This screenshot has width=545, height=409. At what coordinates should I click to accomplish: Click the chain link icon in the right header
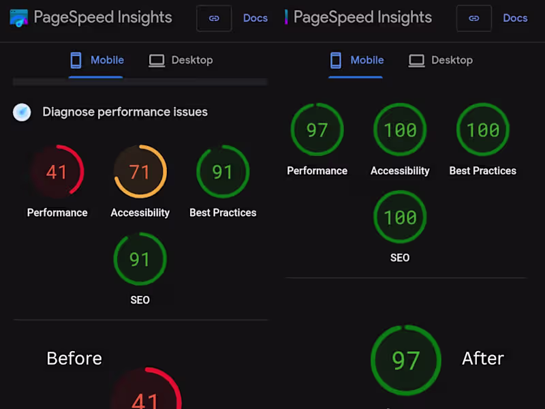pyautogui.click(x=473, y=18)
